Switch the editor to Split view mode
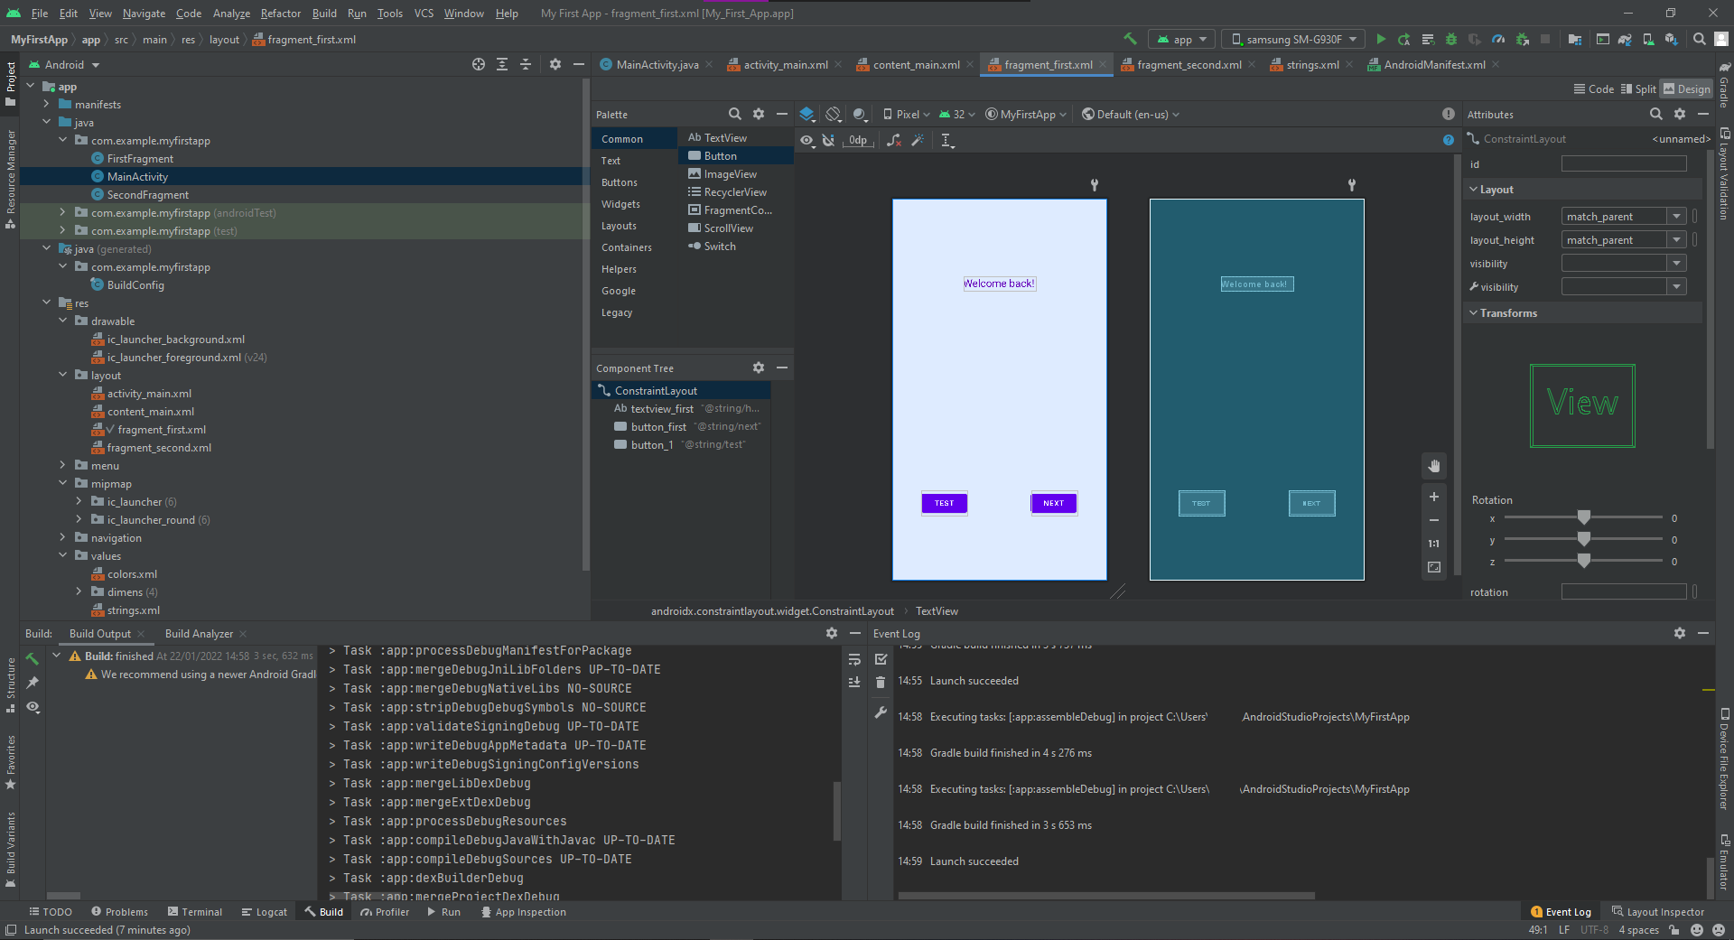Image resolution: width=1734 pixels, height=940 pixels. pos(1638,88)
